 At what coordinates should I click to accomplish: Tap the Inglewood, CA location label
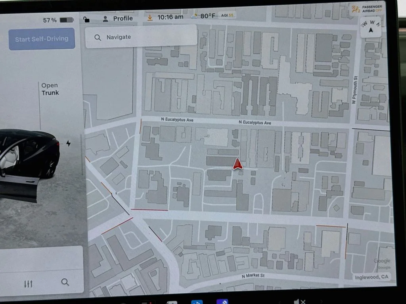pyautogui.click(x=371, y=277)
